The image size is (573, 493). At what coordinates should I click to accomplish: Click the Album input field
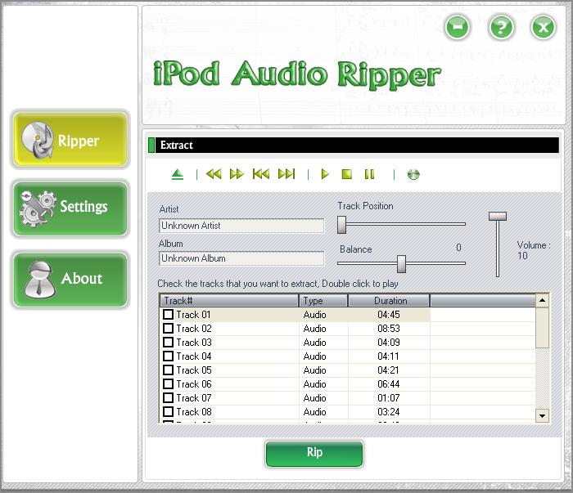pyautogui.click(x=241, y=258)
